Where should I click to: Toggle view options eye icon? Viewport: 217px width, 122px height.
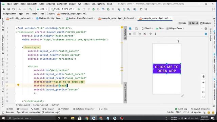(x=130, y=34)
